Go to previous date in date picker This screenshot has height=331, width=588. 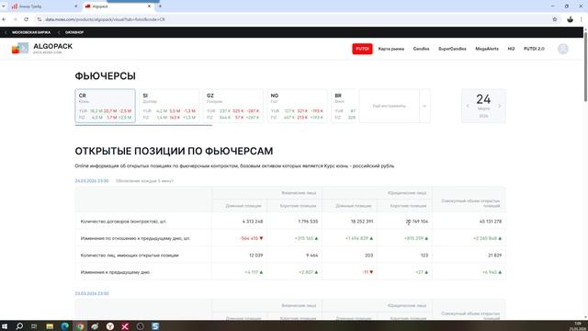(468, 107)
